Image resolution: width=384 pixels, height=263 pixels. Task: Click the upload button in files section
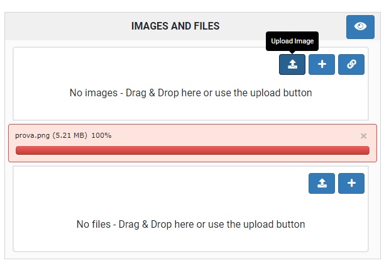pyautogui.click(x=322, y=183)
